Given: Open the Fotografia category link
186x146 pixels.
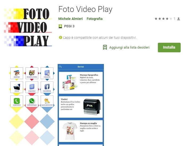Looking at the screenshot, I should [95, 19].
